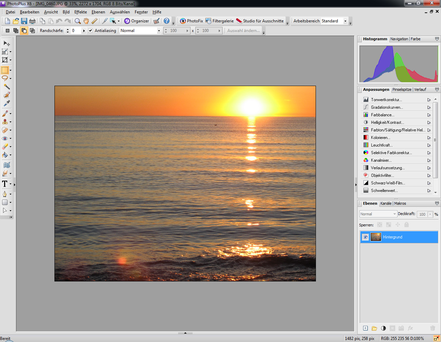Open the Effekte menu
Image resolution: width=441 pixels, height=342 pixels.
[x=80, y=12]
